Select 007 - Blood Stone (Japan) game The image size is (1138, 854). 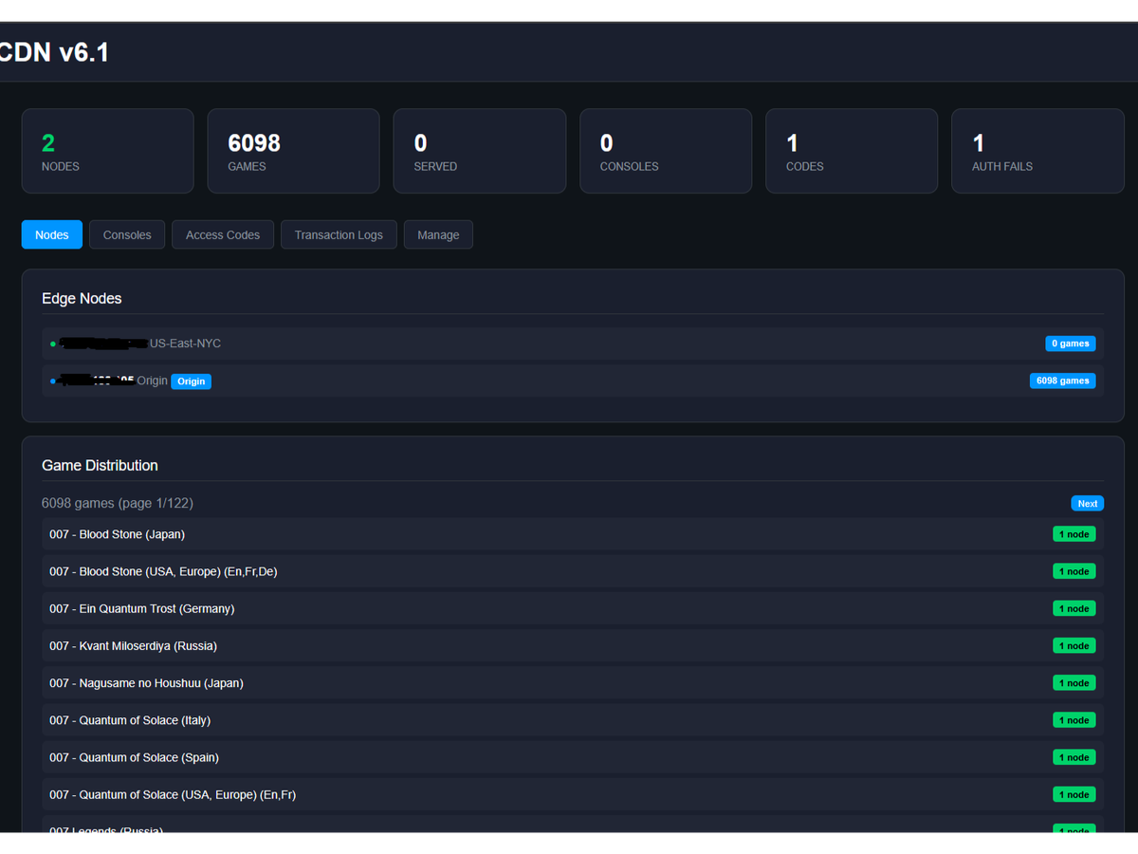click(x=118, y=534)
